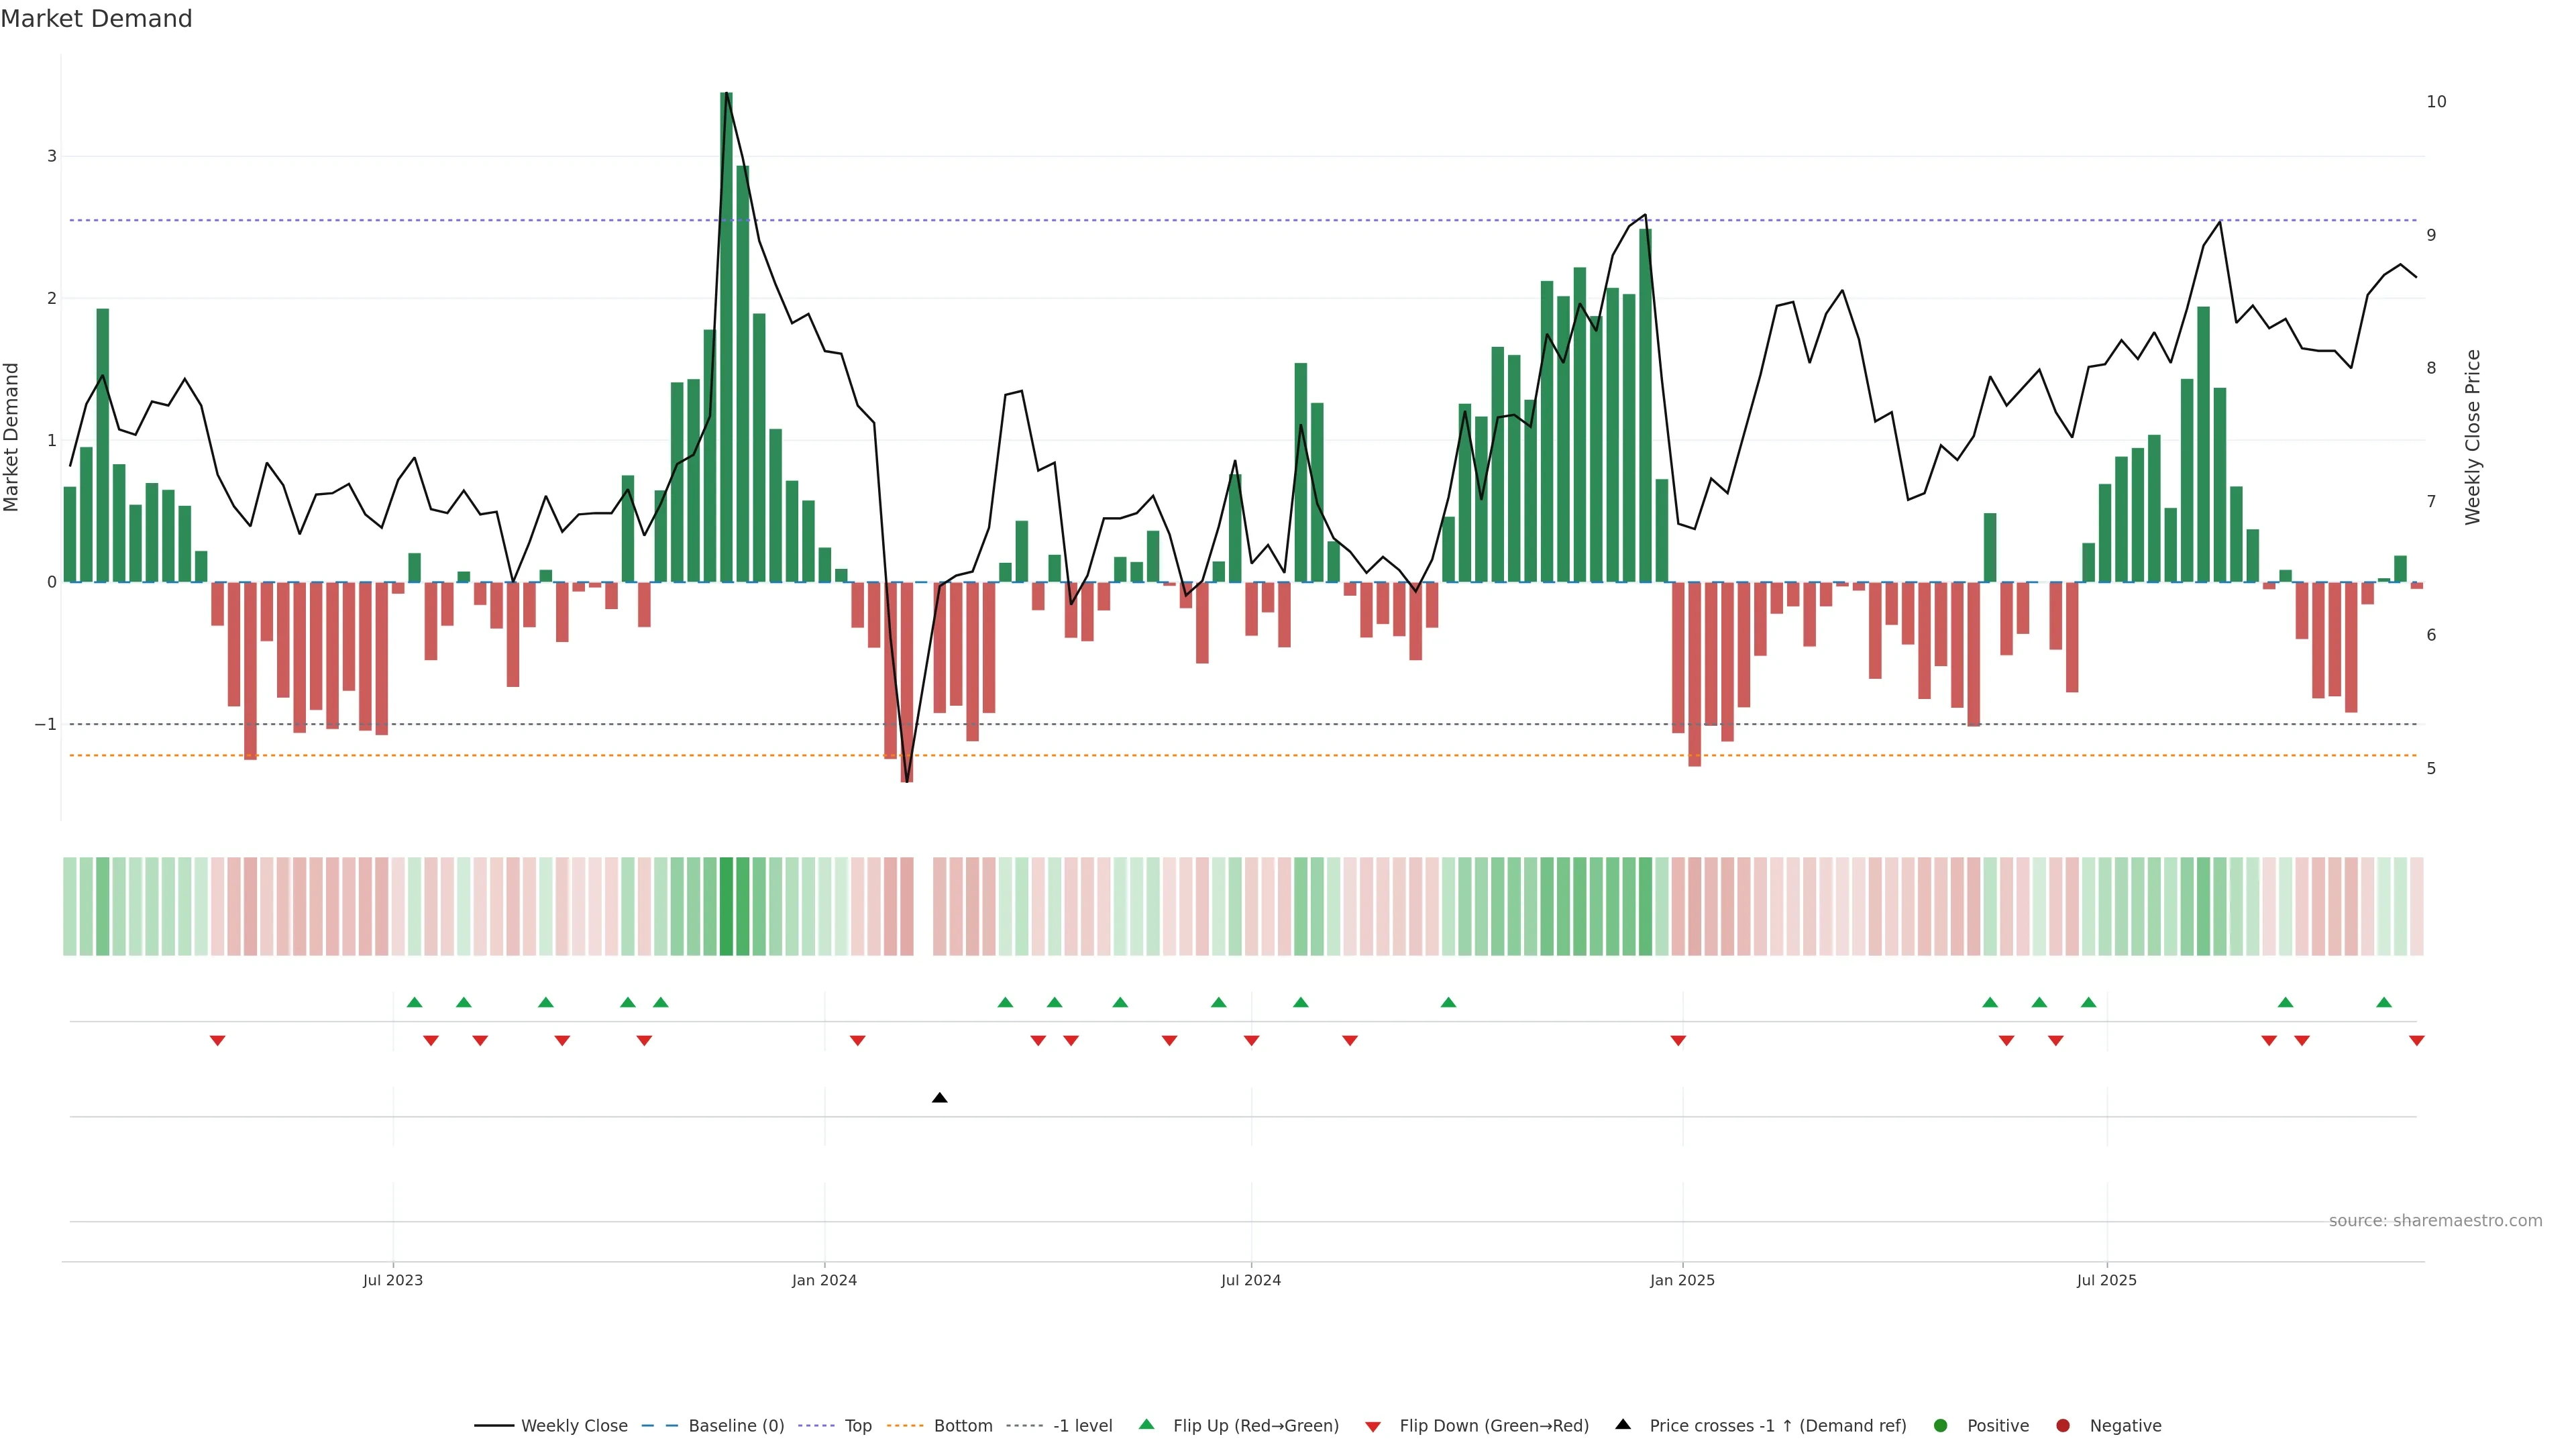The height and width of the screenshot is (1449, 2576).
Task: Click the source: sharemaestro.com text
Action: coord(2435,1220)
